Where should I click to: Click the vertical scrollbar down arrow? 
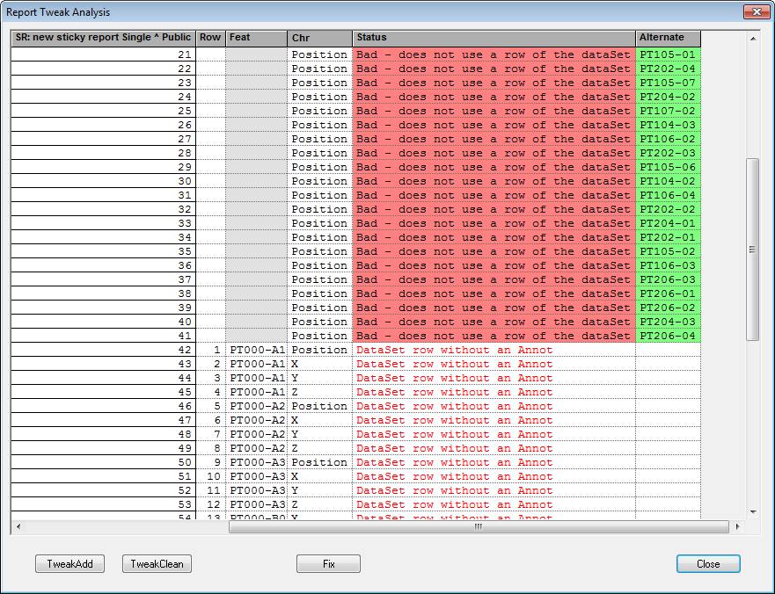(x=752, y=511)
